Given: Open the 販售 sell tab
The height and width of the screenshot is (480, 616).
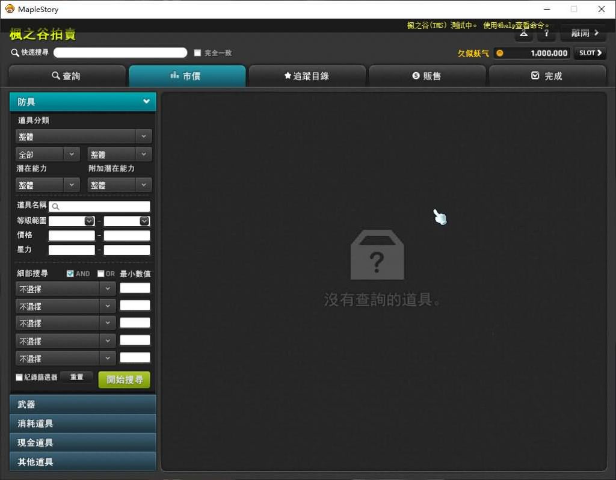Looking at the screenshot, I should [427, 76].
